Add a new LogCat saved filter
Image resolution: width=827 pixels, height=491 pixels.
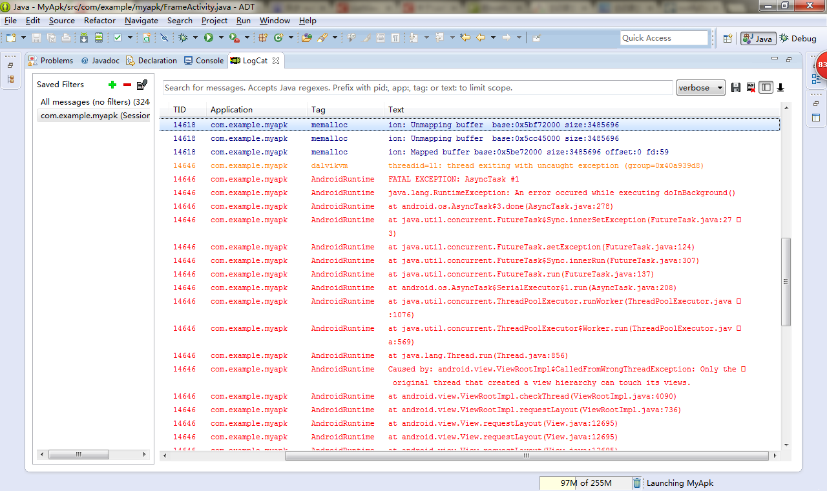[x=112, y=85]
